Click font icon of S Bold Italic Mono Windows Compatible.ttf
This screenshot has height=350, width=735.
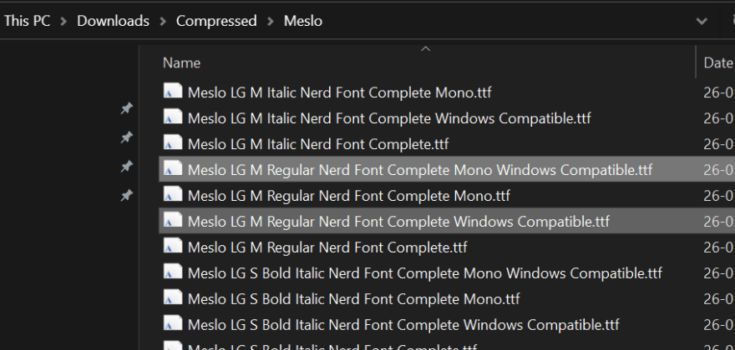[x=173, y=270]
